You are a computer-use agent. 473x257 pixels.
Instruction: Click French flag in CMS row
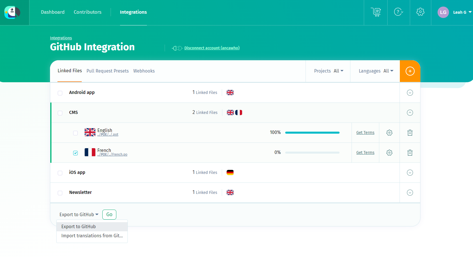click(x=239, y=113)
